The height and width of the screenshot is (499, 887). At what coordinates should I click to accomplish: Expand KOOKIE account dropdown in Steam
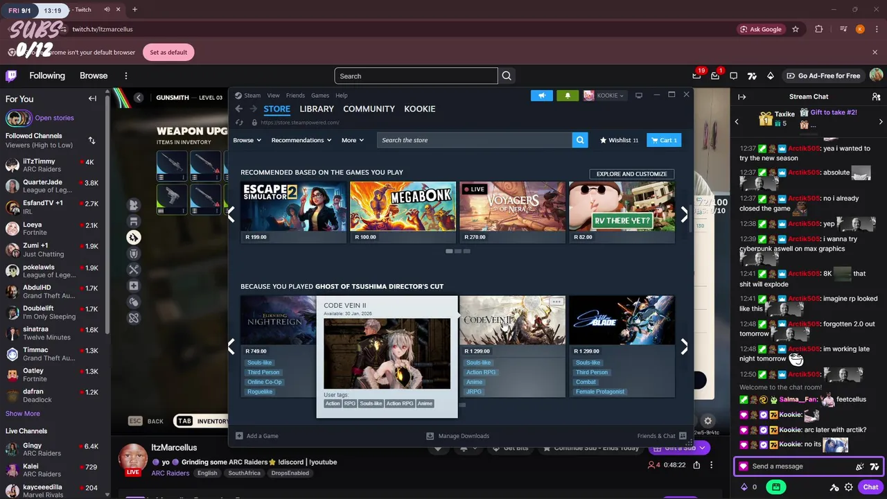tap(604, 96)
